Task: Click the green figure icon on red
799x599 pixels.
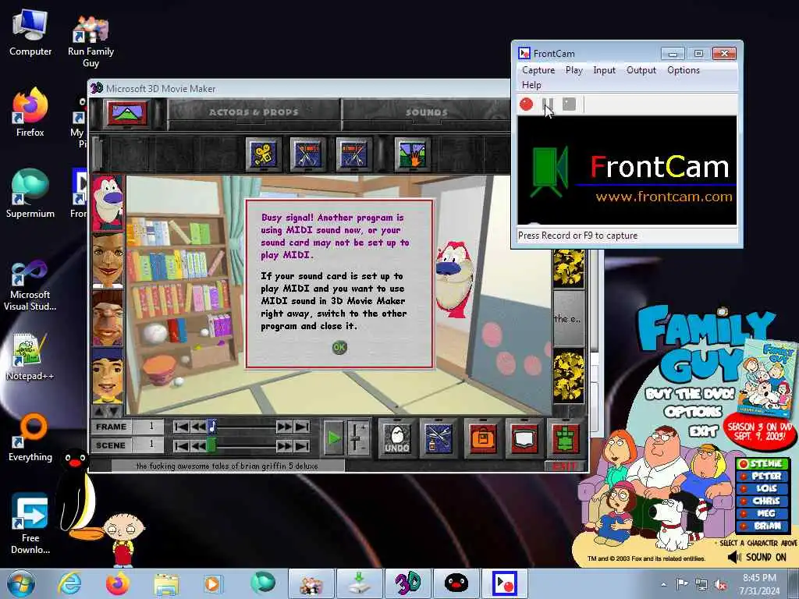Action: coord(565,438)
